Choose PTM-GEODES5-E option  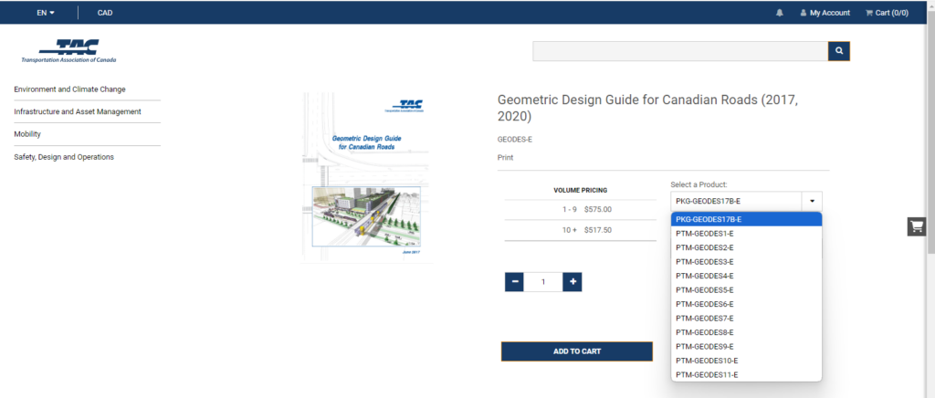coord(747,290)
